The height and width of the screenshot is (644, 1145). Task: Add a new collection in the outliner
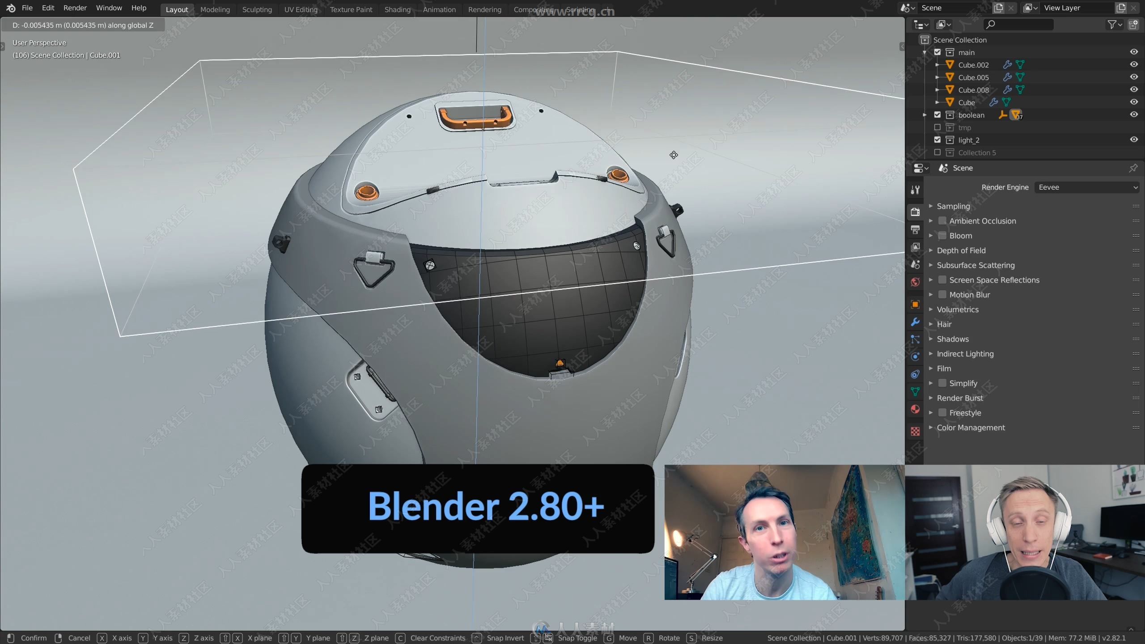pyautogui.click(x=1133, y=25)
